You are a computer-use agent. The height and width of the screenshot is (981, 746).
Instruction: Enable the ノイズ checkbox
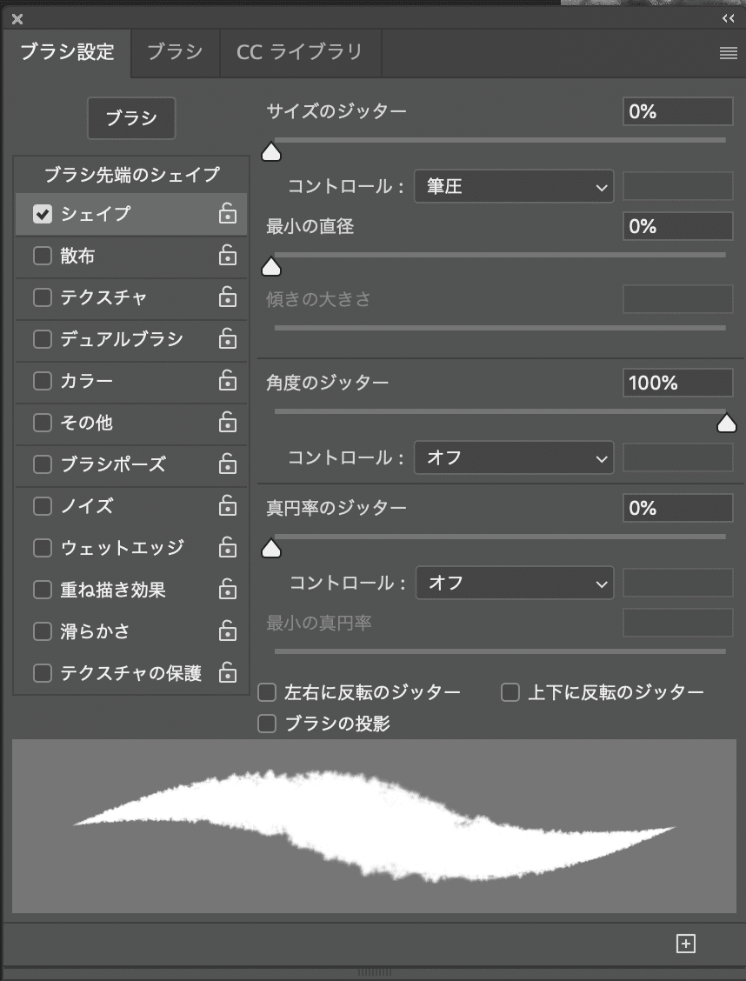tap(43, 506)
